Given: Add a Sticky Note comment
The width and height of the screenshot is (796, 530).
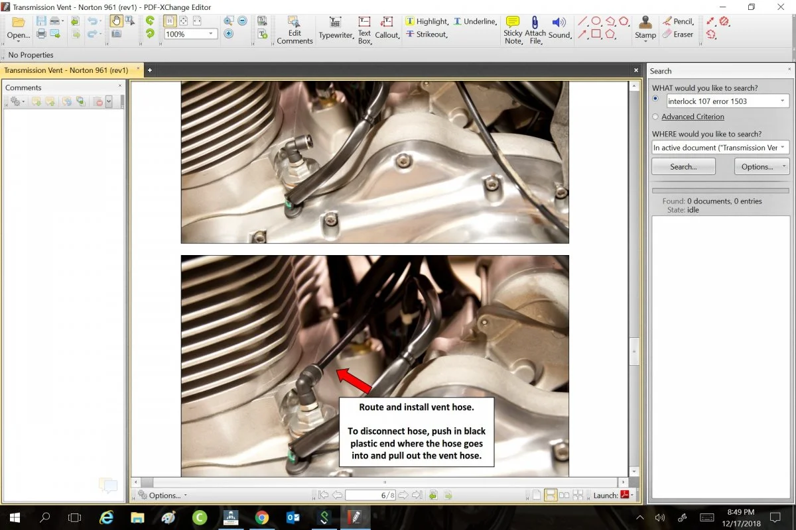Looking at the screenshot, I should [x=513, y=29].
